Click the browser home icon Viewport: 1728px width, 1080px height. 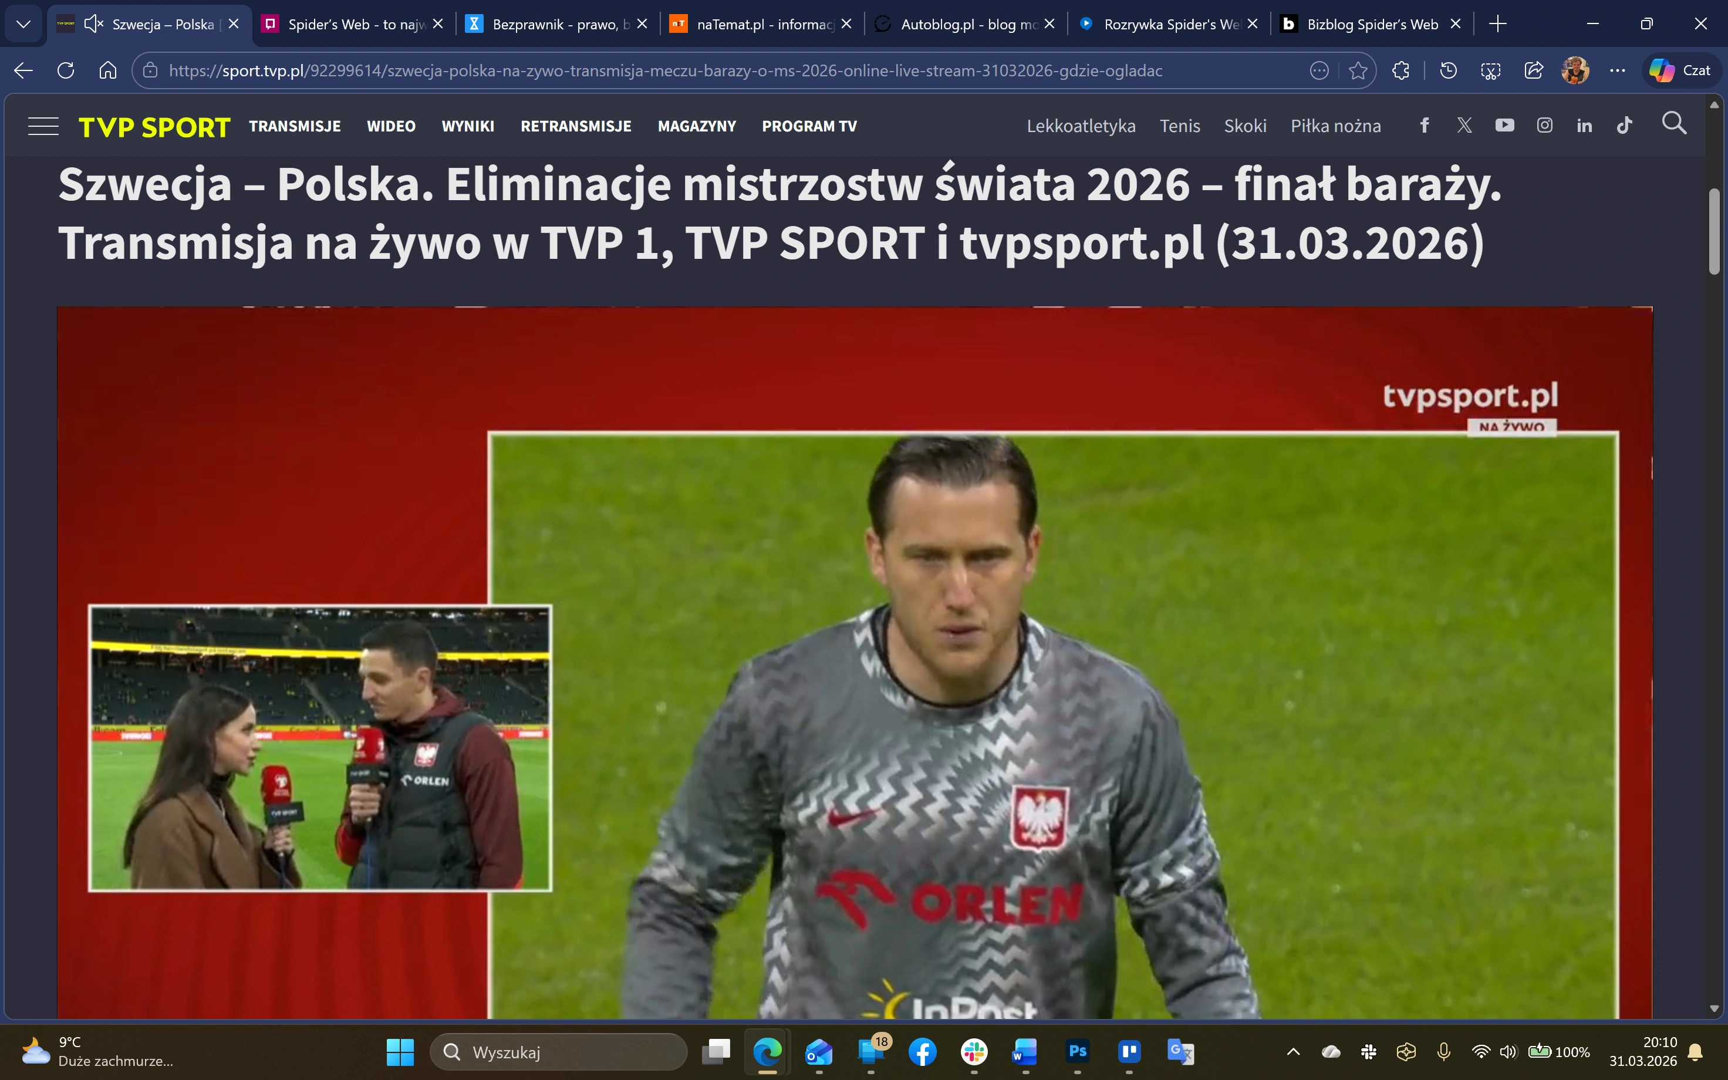[x=108, y=70]
